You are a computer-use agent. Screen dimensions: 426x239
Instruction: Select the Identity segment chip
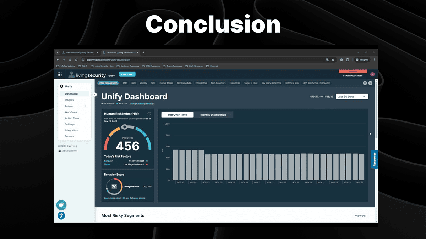(x=143, y=83)
